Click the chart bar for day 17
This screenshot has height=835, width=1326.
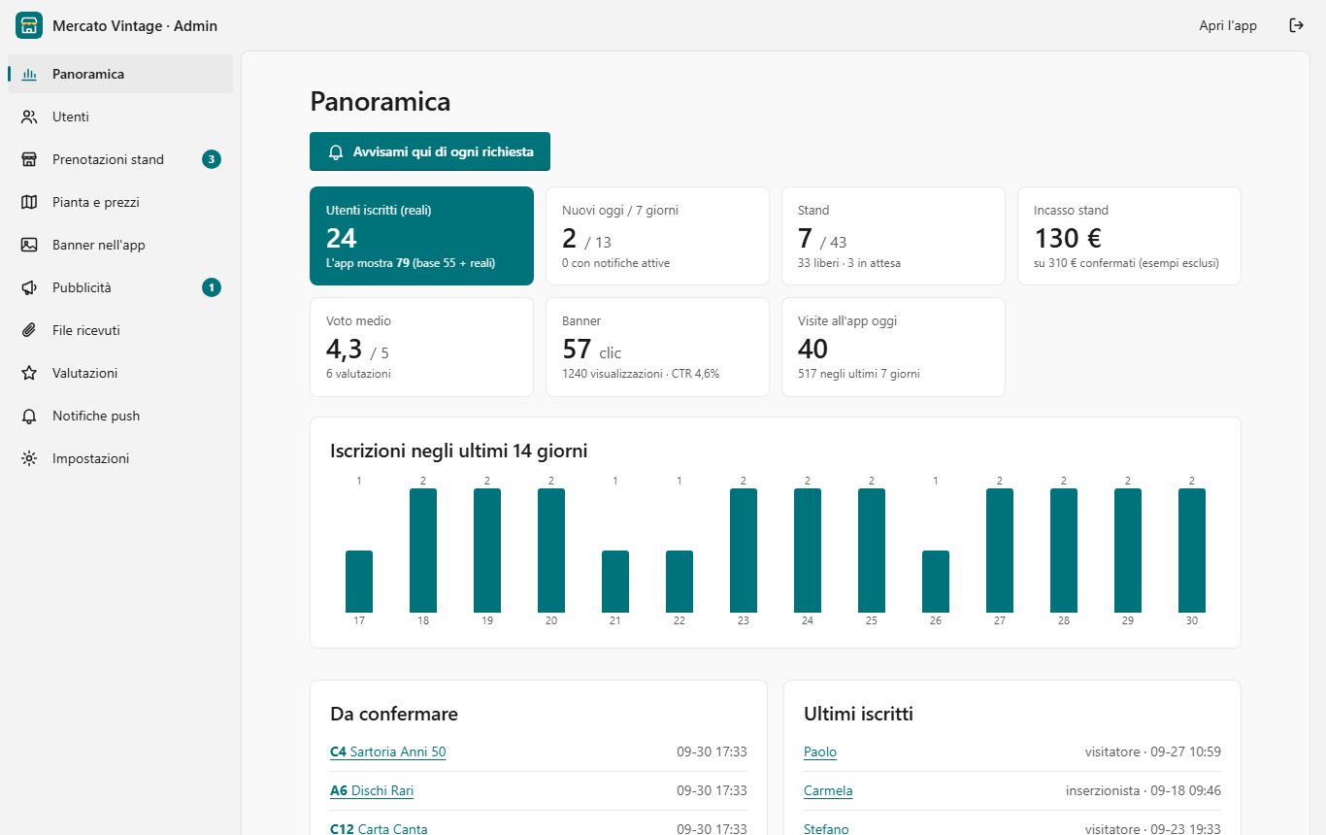(x=359, y=582)
